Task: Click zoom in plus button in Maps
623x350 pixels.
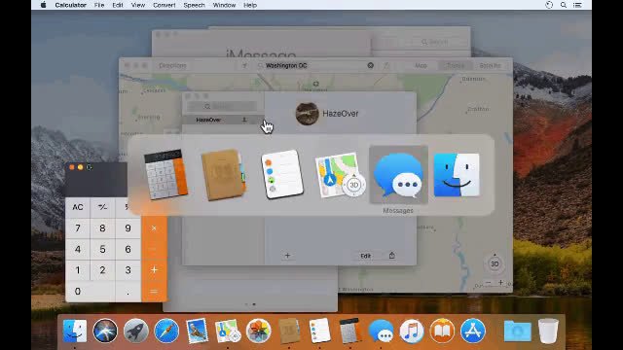Action: (500, 283)
